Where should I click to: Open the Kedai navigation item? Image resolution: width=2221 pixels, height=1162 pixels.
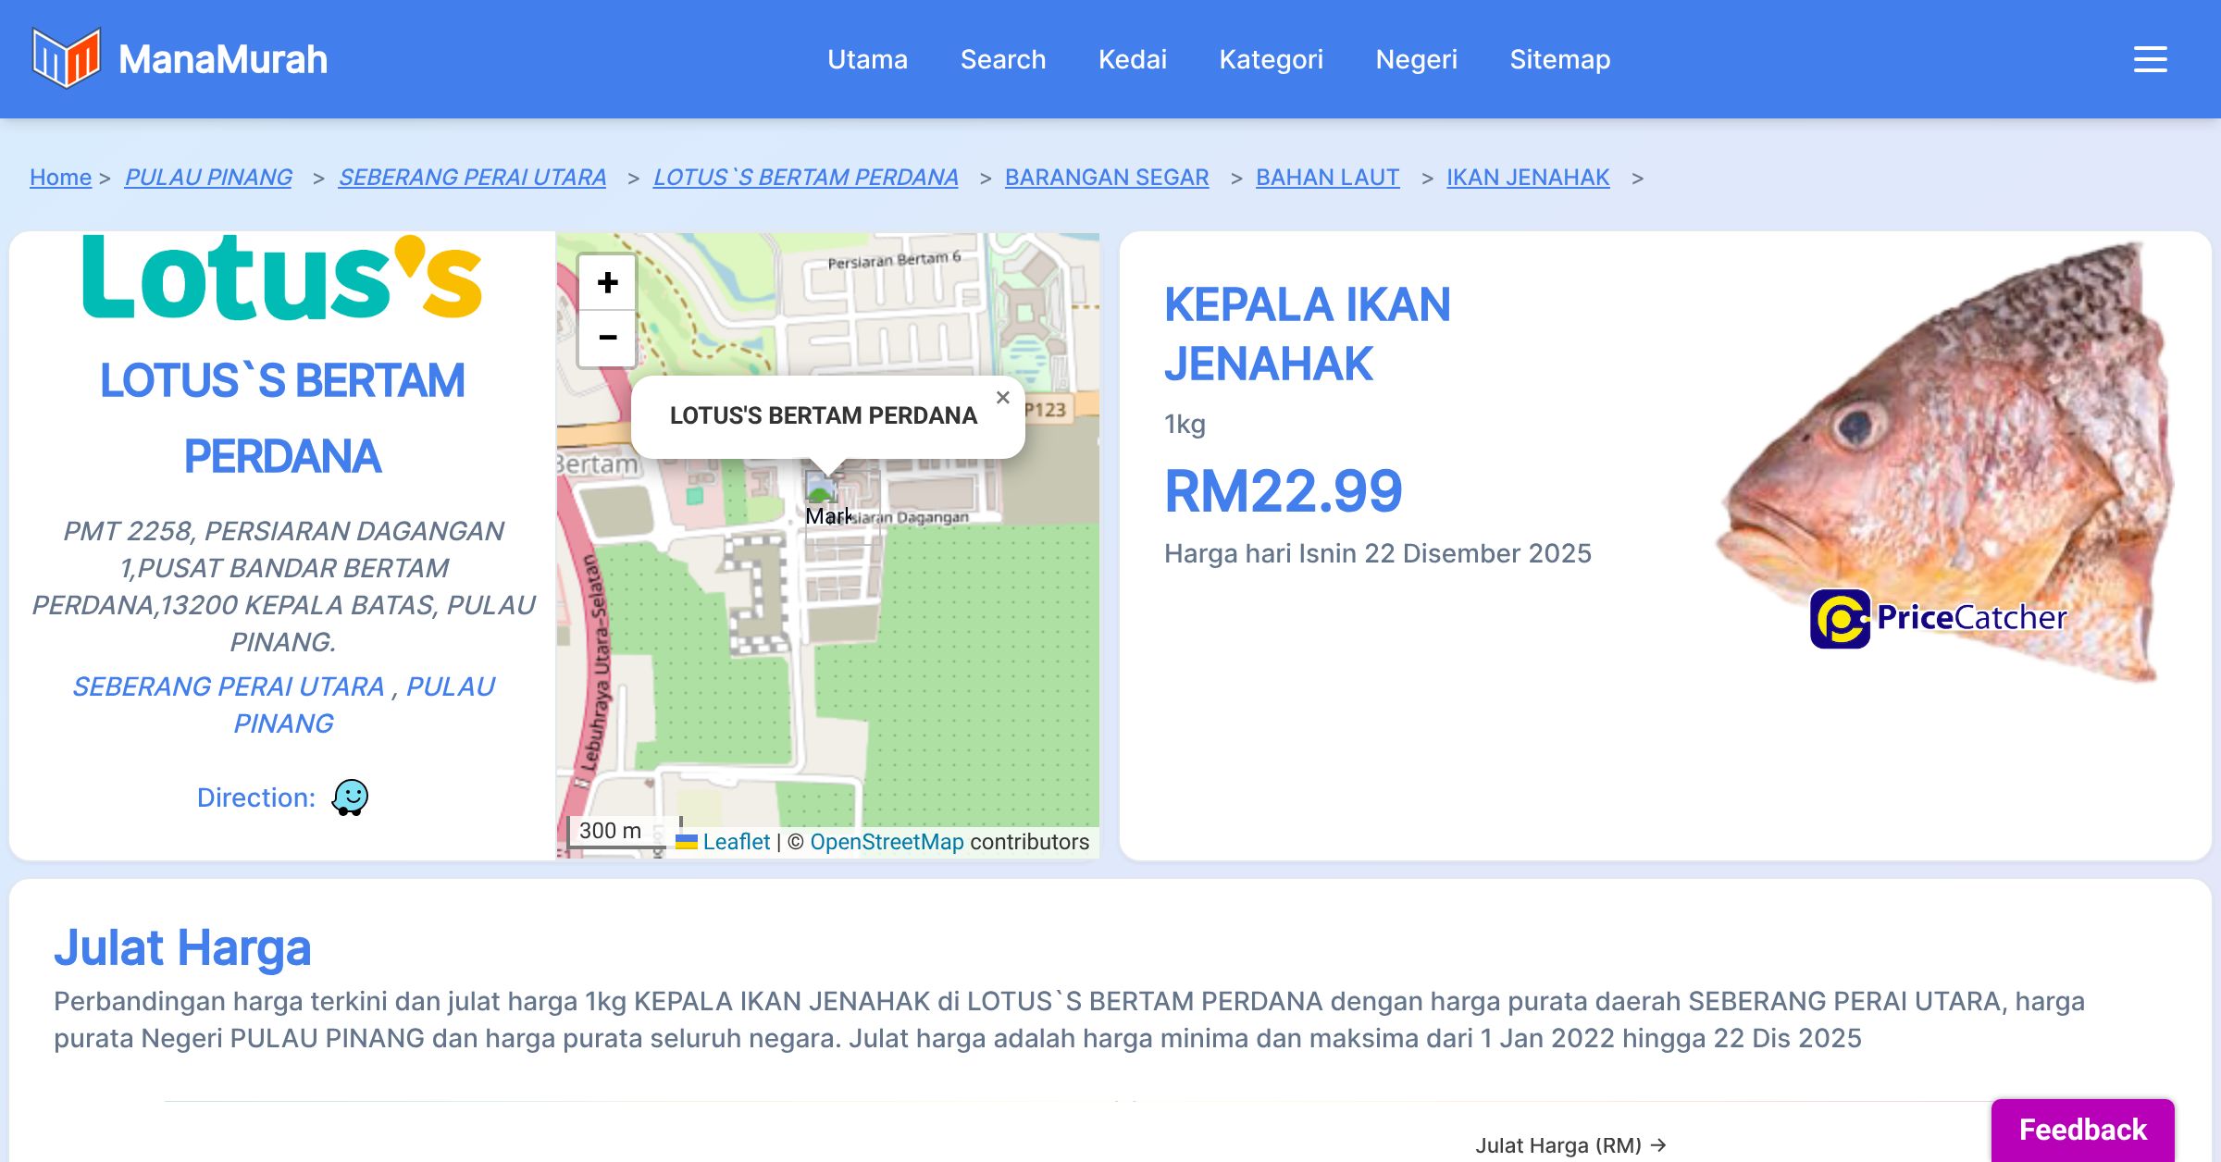pos(1132,59)
